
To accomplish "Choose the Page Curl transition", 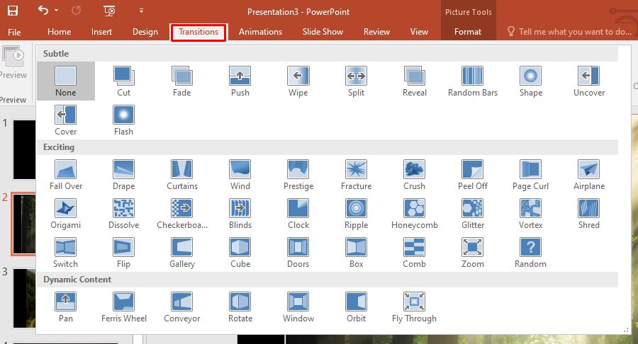I will pos(530,175).
